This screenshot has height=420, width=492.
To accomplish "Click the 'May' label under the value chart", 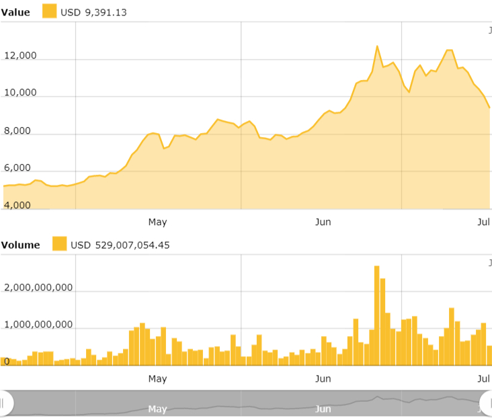I will pyautogui.click(x=157, y=222).
